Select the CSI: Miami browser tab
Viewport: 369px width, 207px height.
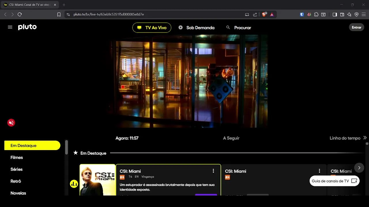click(30, 5)
